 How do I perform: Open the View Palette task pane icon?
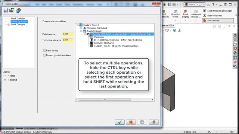coord(235,49)
